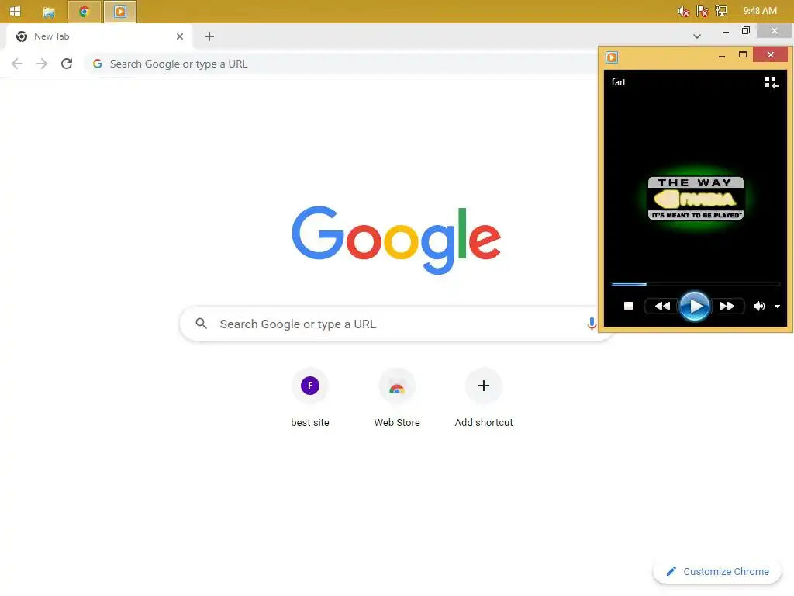Click the muted volume tray icon
The image size is (794, 596).
[683, 11]
